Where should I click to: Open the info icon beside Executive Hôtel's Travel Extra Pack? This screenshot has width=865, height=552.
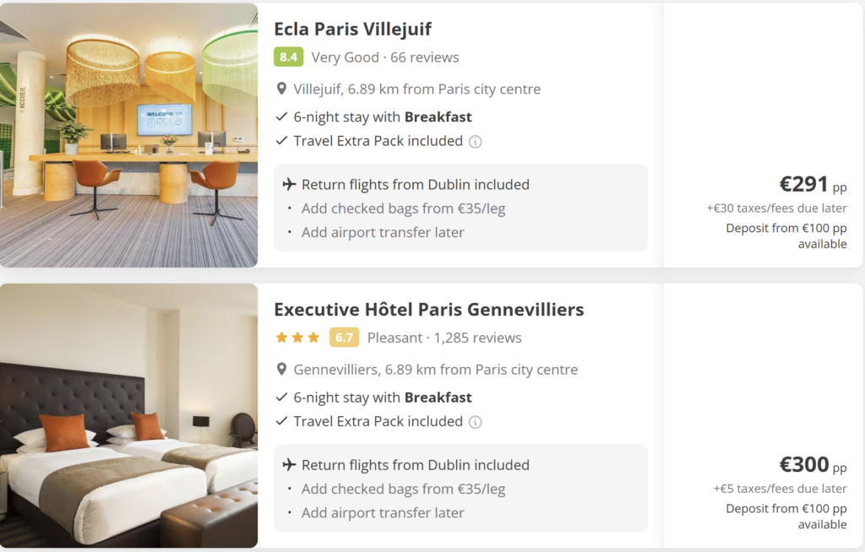(475, 422)
